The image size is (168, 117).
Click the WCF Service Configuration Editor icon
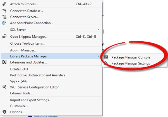point(4,87)
